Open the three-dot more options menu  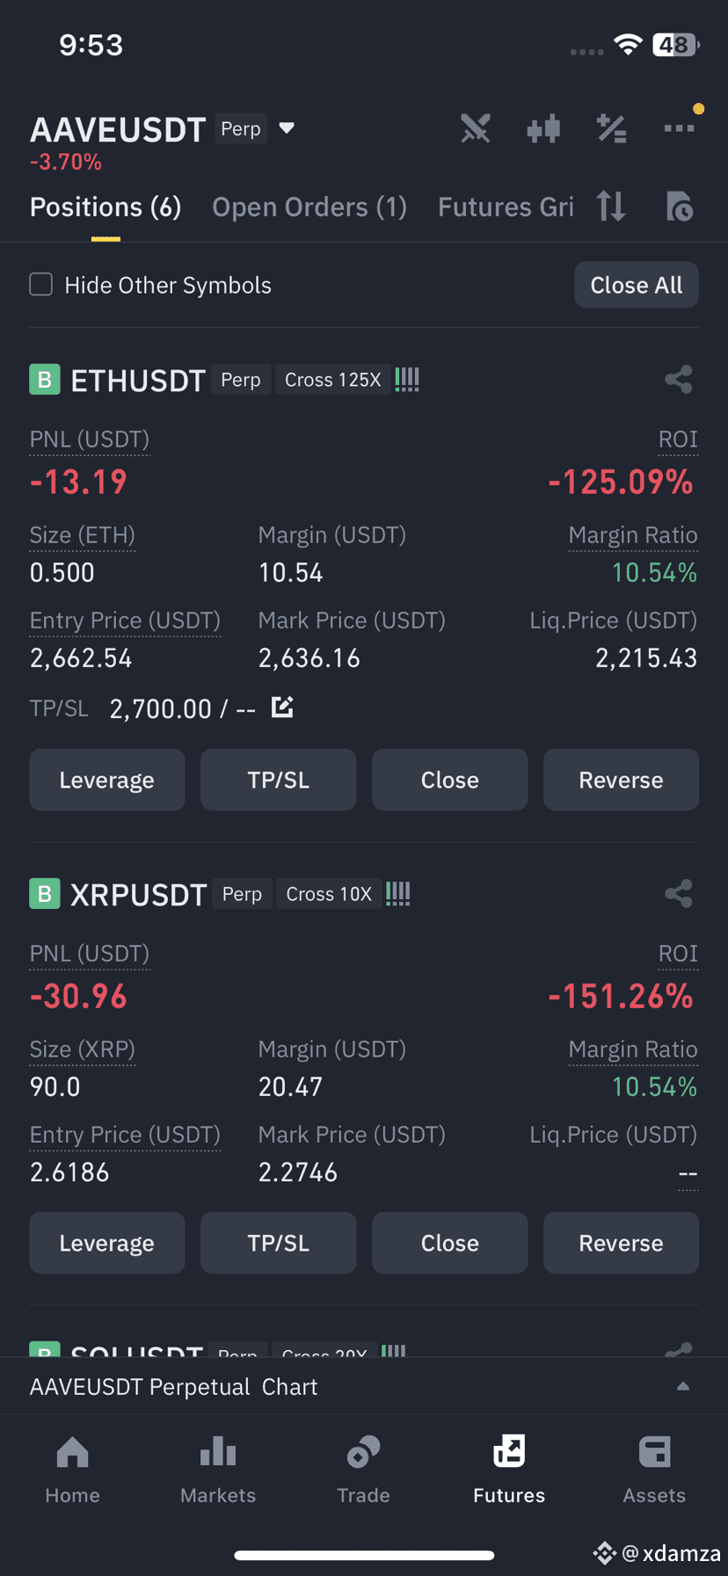pos(679,128)
